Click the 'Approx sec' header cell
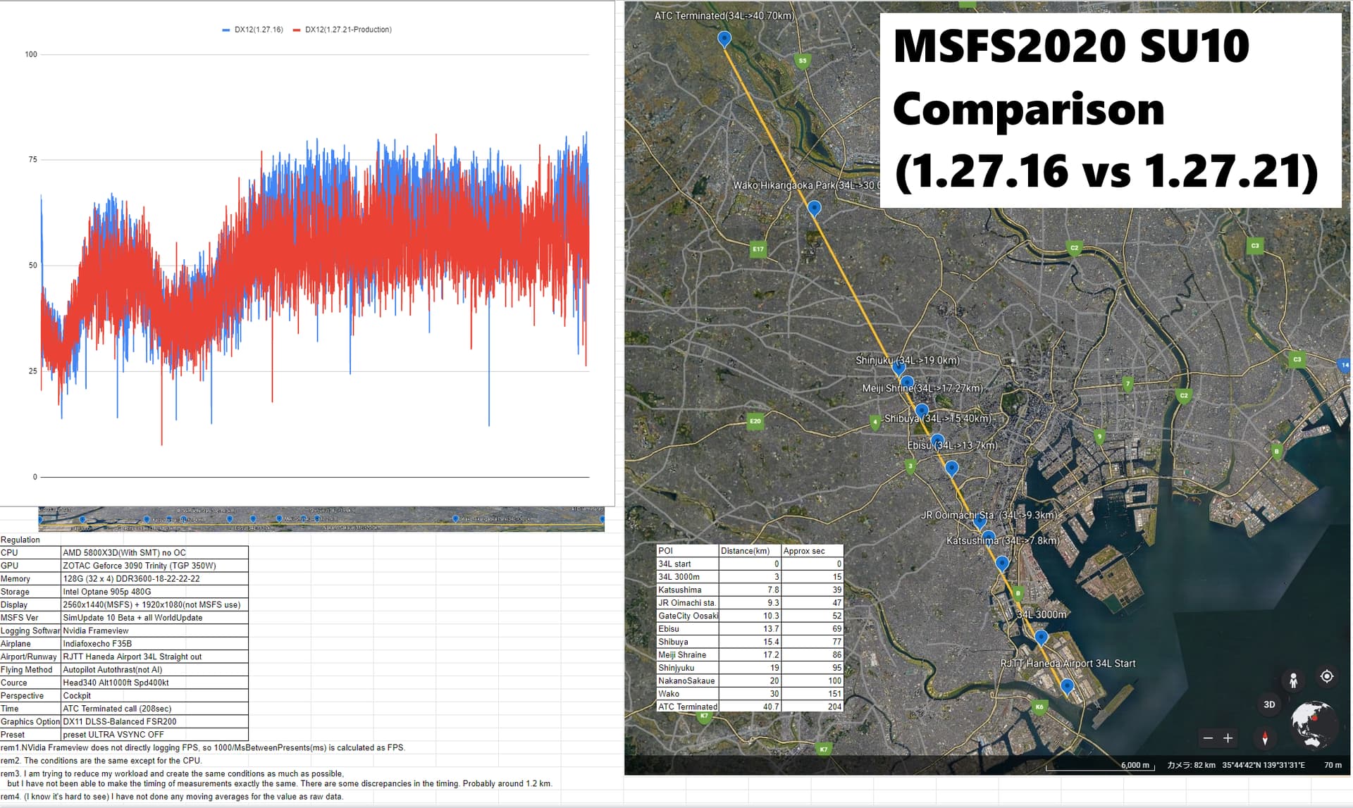1353x808 pixels. tap(813, 551)
